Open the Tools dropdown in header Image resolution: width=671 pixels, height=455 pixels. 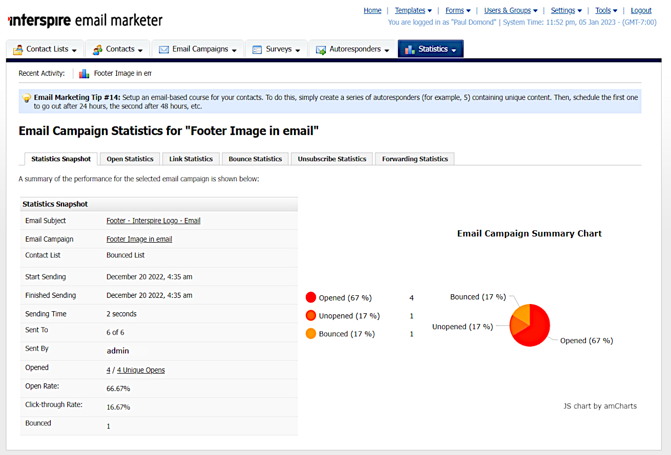[606, 10]
